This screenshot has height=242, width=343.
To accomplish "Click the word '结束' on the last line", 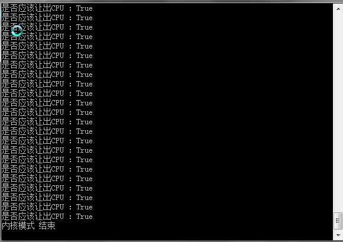I will click(x=47, y=226).
